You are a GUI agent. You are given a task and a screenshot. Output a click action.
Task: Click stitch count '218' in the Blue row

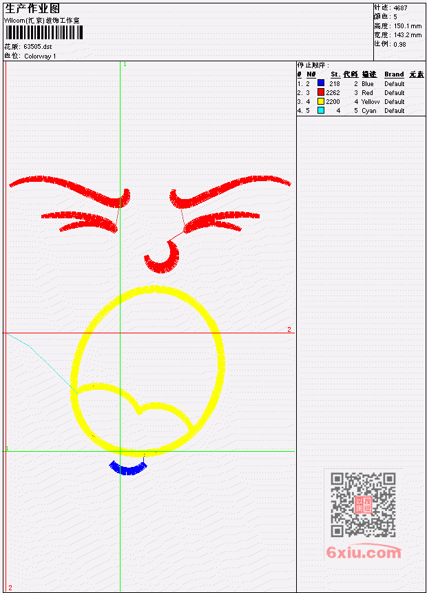click(334, 83)
